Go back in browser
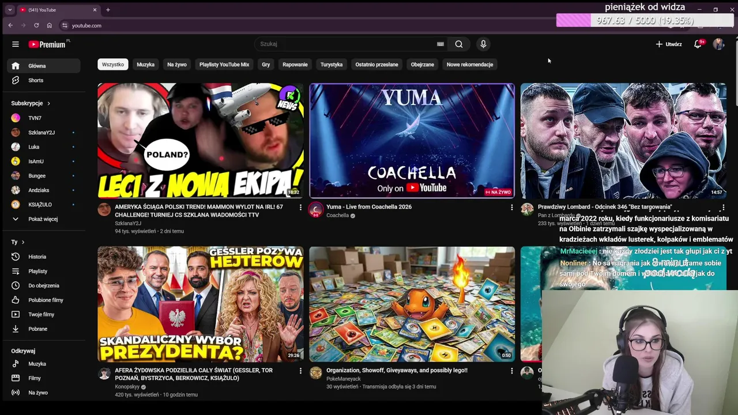738x415 pixels. point(10,25)
